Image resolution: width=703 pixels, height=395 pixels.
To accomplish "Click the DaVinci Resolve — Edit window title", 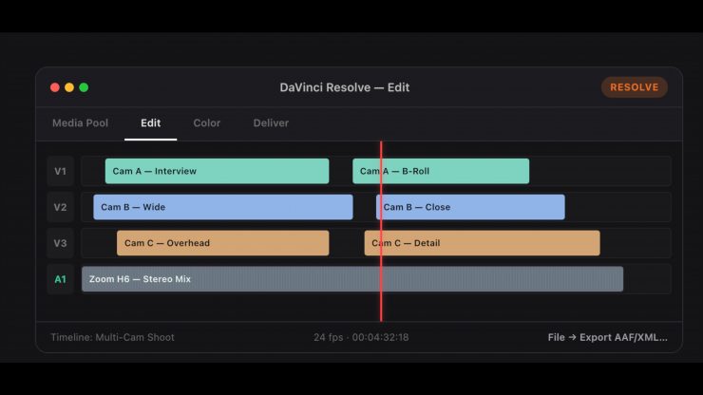I will (344, 87).
